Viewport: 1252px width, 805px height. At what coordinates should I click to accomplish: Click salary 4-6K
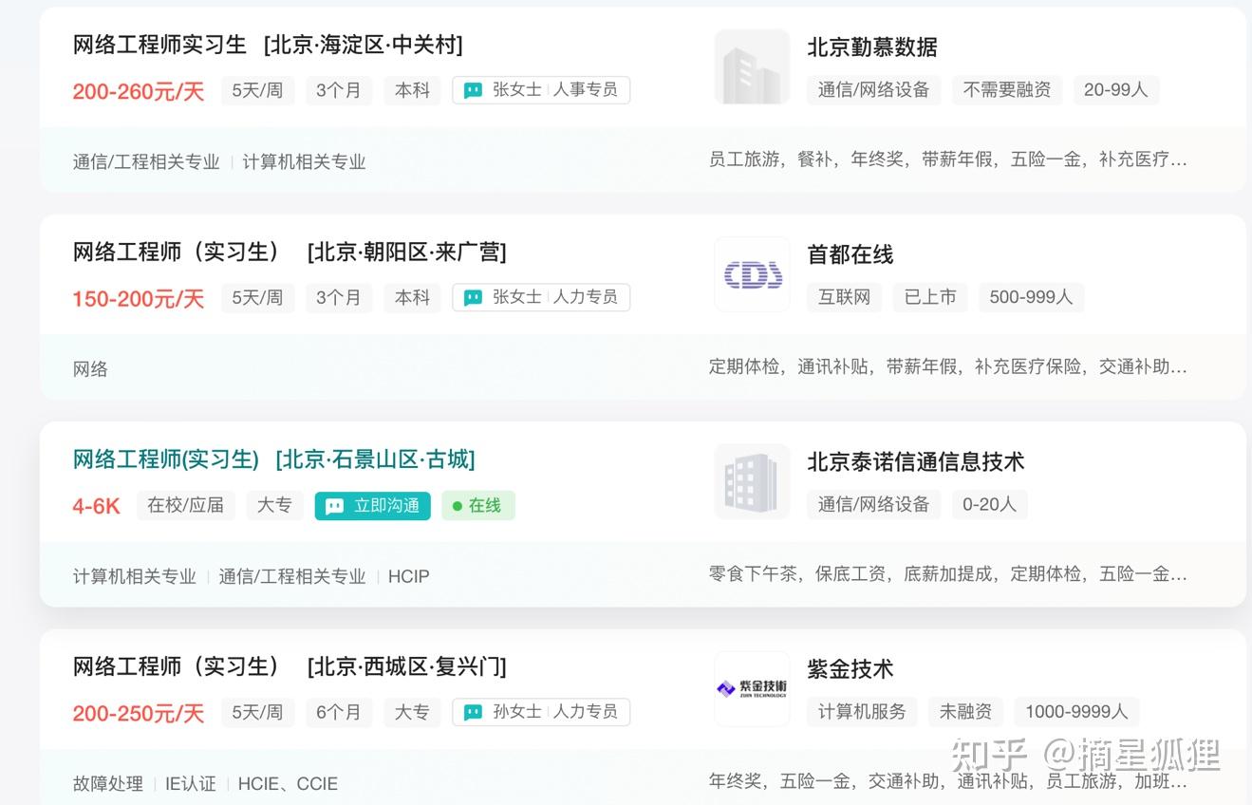click(97, 506)
